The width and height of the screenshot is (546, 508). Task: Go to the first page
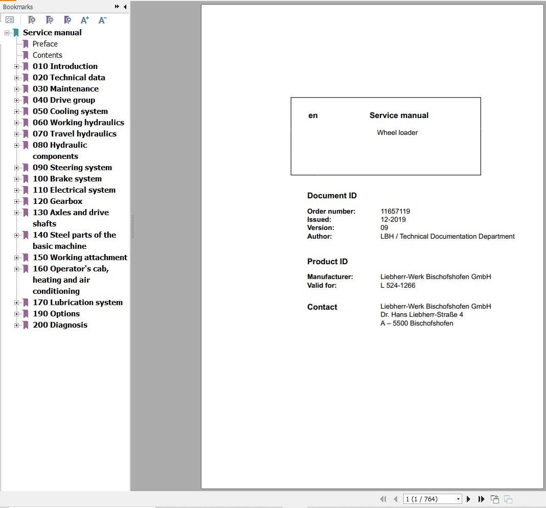(x=383, y=499)
